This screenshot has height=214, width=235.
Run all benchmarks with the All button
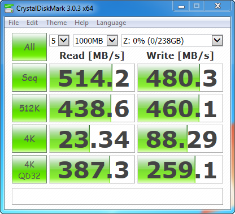click(x=29, y=47)
